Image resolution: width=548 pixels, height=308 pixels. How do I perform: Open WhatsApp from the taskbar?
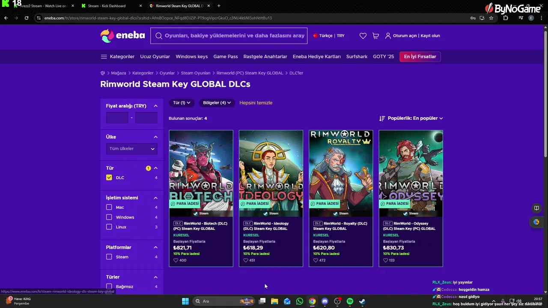[x=300, y=301]
